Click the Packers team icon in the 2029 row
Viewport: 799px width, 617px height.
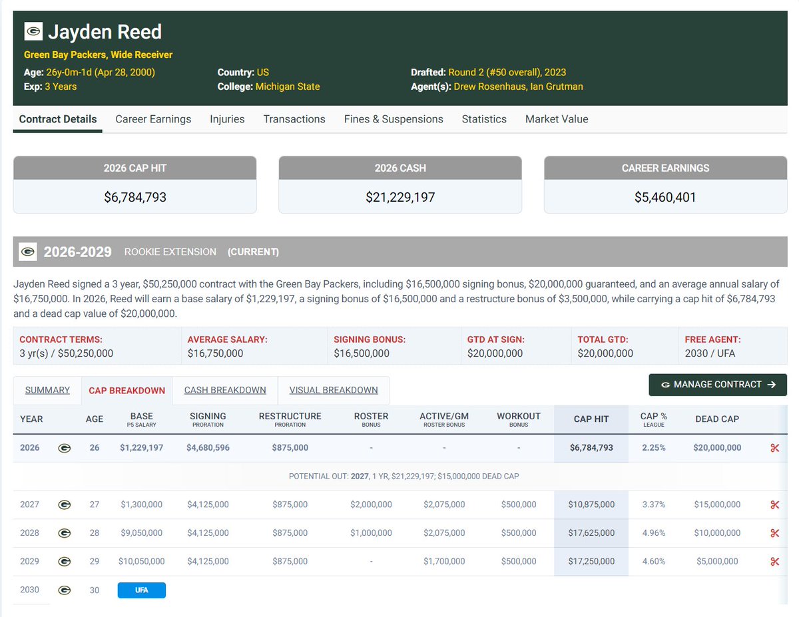coord(64,561)
